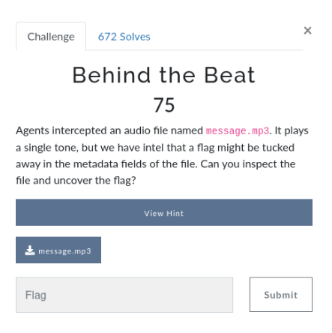
Task: Click the word Hint on the blue button
Action: 175,213
